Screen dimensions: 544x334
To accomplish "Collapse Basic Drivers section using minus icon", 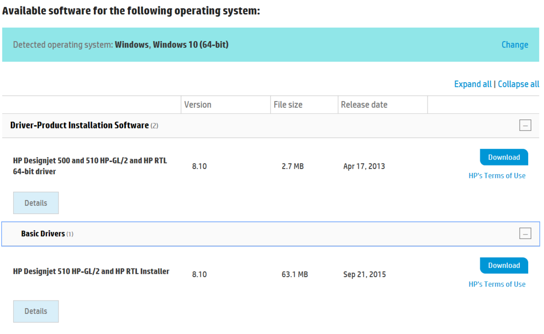I will 525,234.
